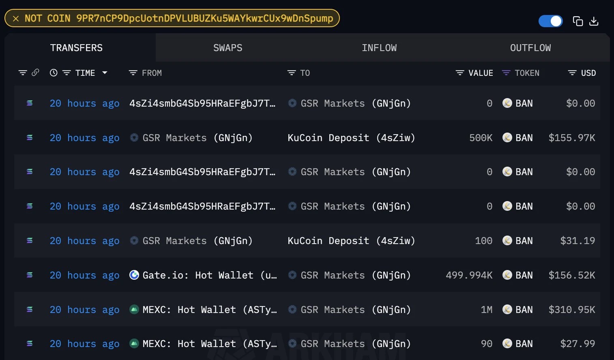Open the TOKEN filter icon
Viewport: 614px width, 360px height.
pos(506,73)
